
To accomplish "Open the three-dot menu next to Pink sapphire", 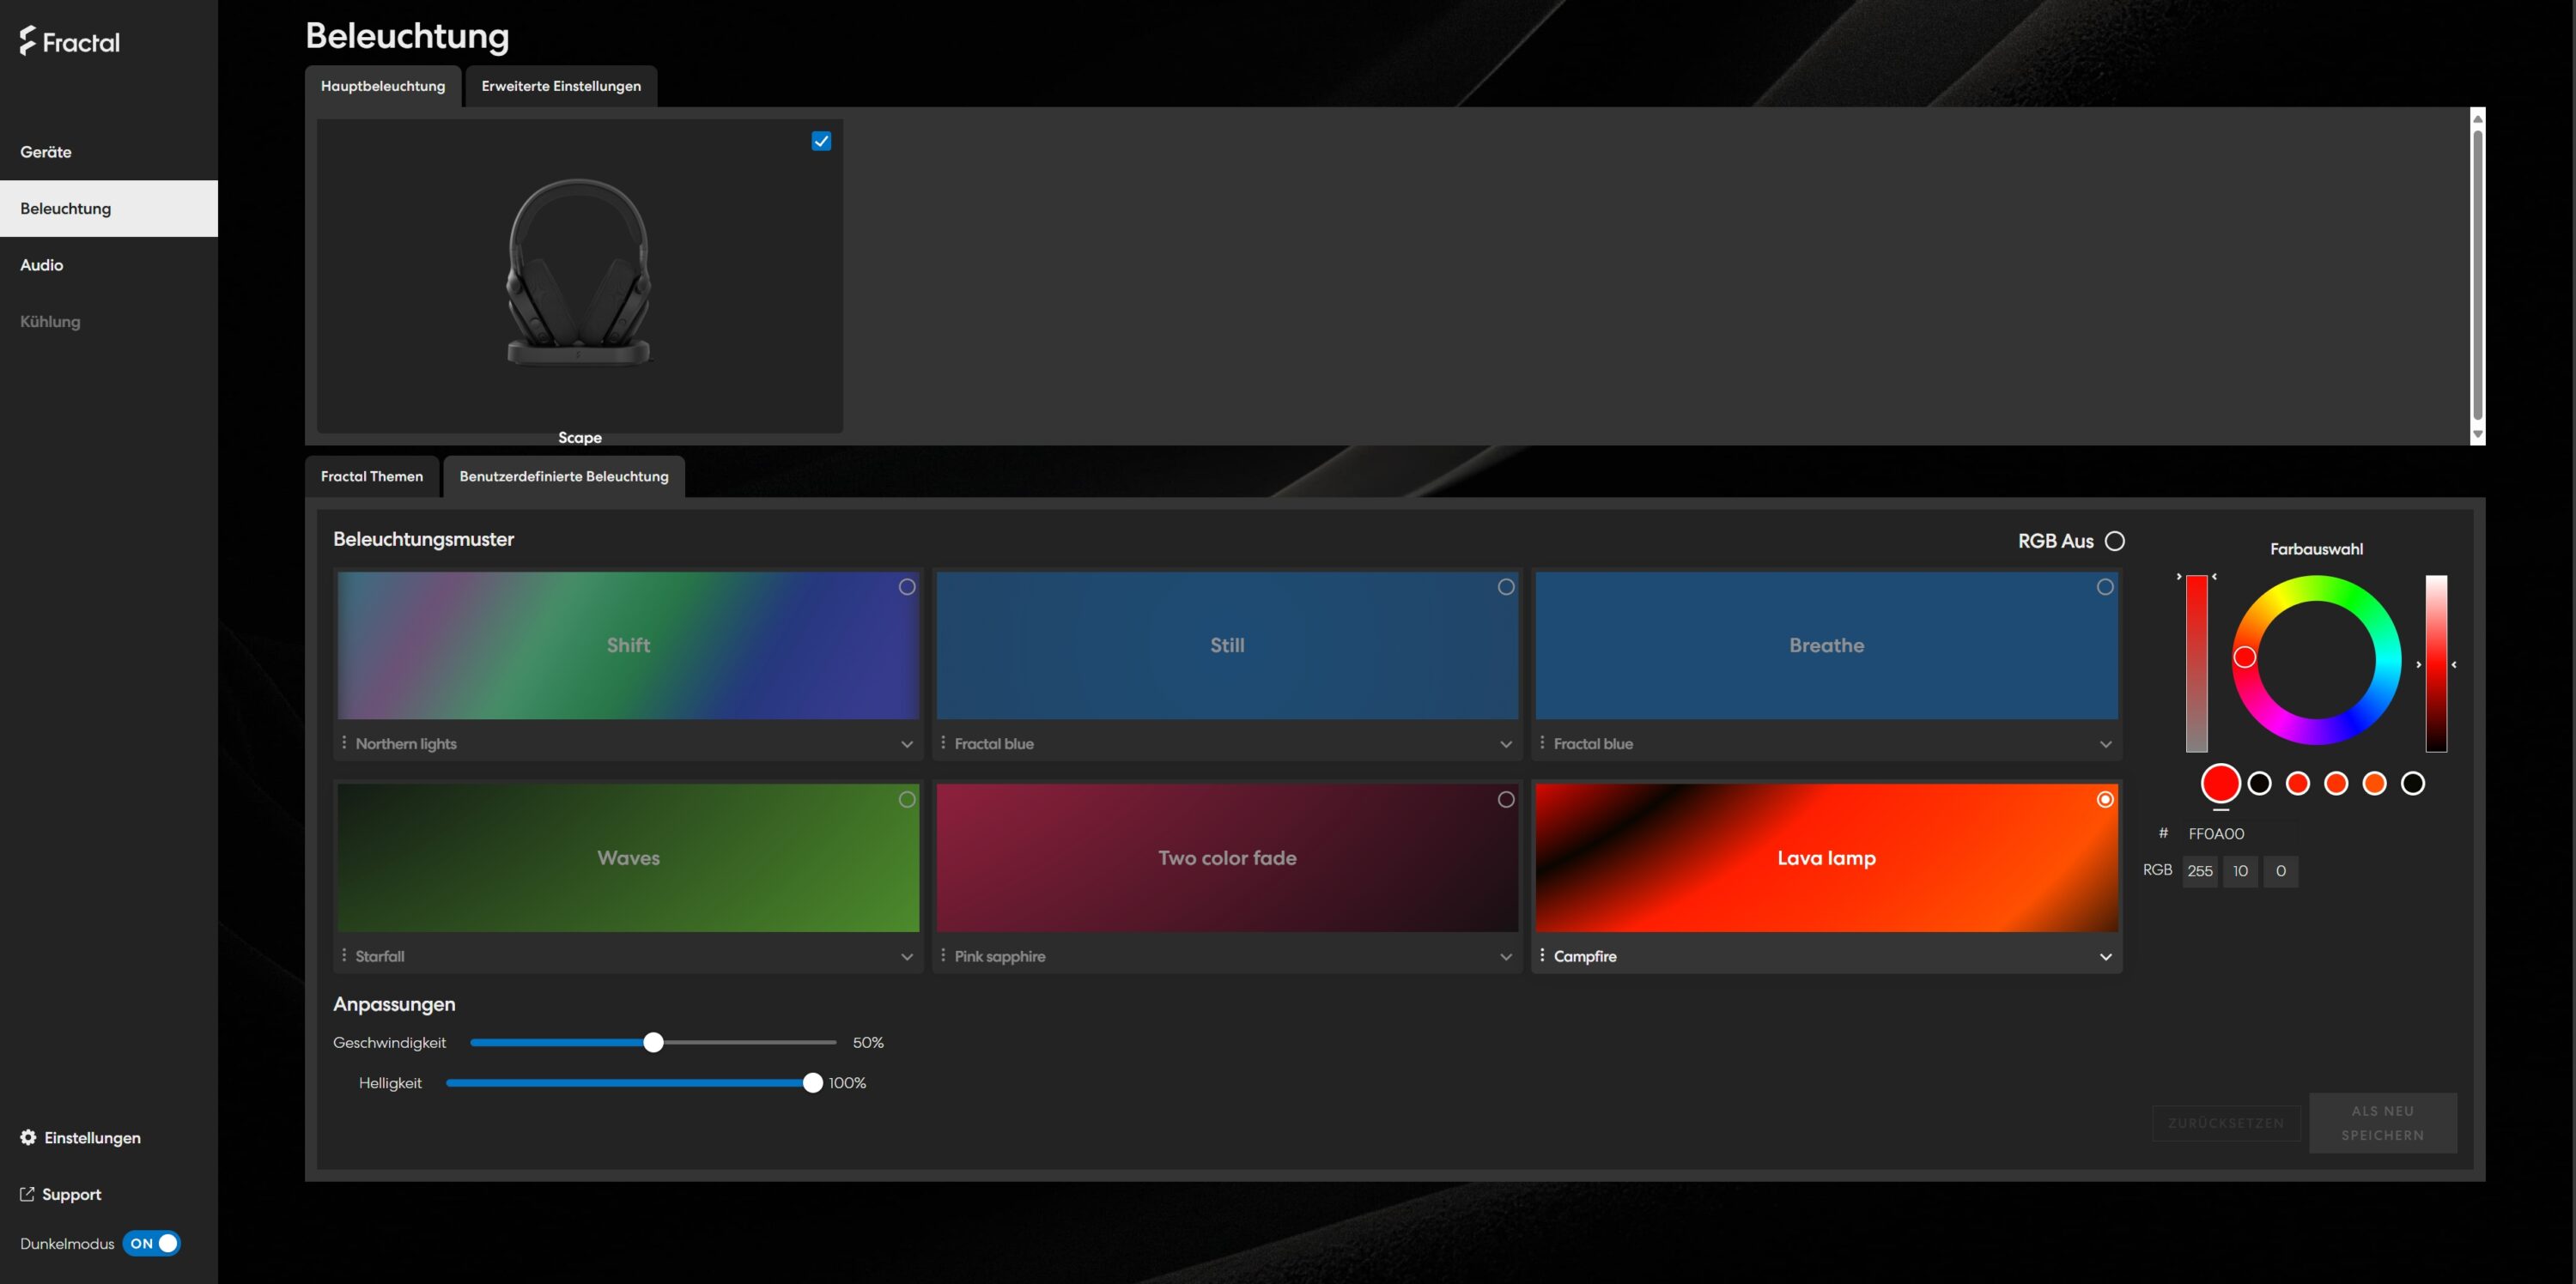I will [x=943, y=955].
